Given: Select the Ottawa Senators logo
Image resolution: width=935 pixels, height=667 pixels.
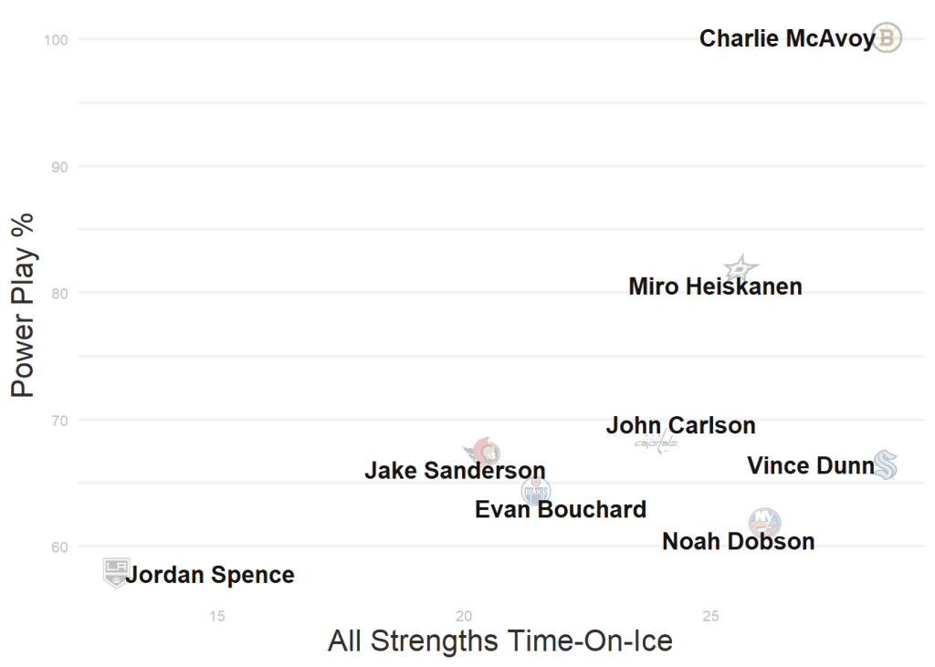Looking at the screenshot, I should (483, 451).
